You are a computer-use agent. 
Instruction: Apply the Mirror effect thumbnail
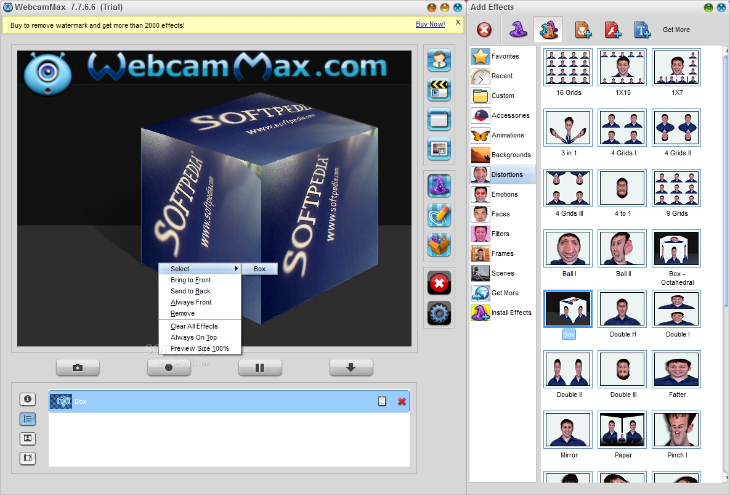pyautogui.click(x=568, y=429)
